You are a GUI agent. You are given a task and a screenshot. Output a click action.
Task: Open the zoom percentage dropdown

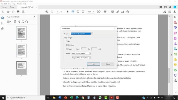click(93, 12)
